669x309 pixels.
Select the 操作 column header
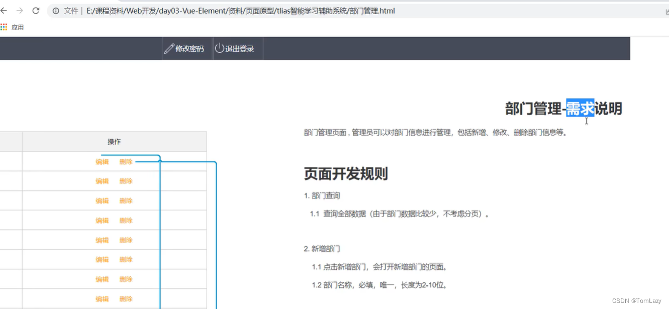114,141
